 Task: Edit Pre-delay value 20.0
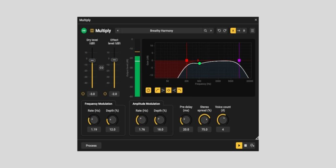tap(186, 129)
